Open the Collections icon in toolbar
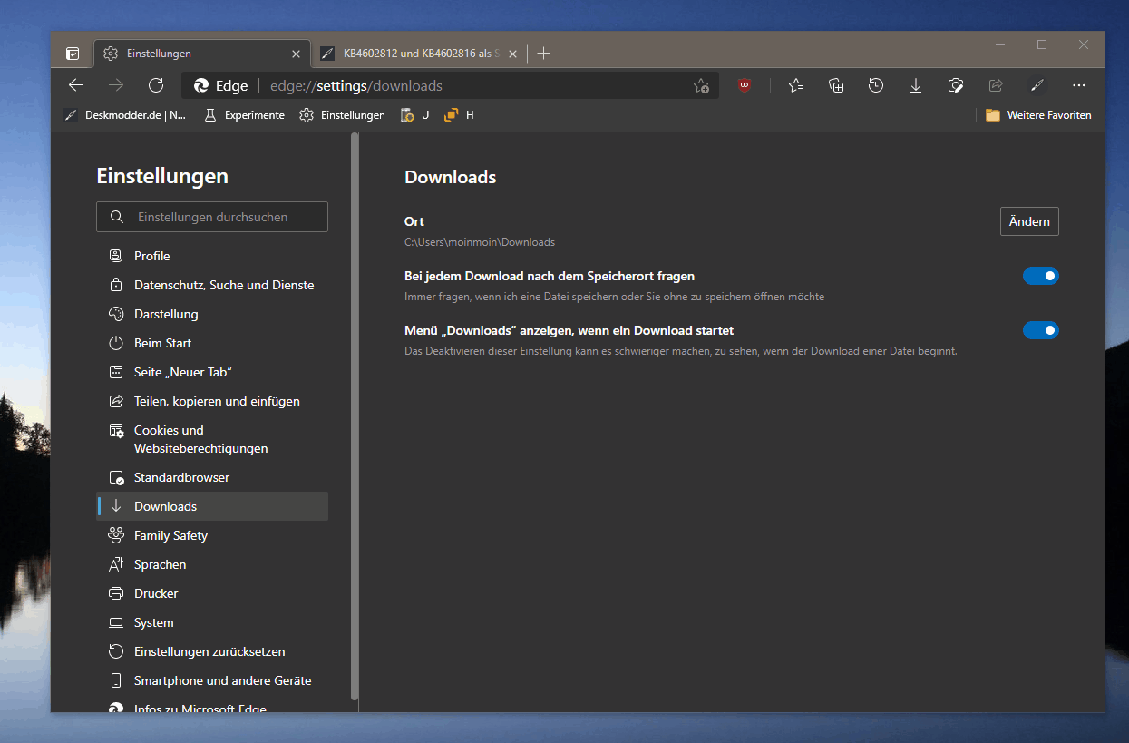The height and width of the screenshot is (743, 1129). tap(836, 85)
